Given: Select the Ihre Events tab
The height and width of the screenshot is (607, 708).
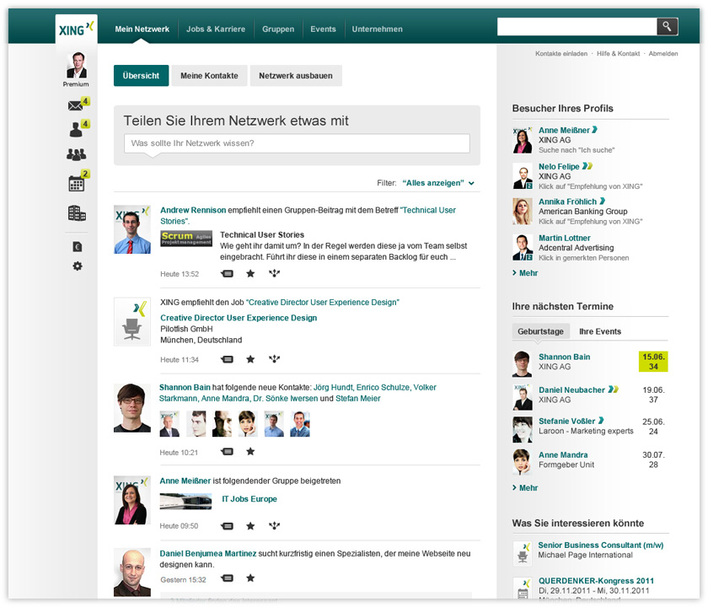Looking at the screenshot, I should pos(600,331).
